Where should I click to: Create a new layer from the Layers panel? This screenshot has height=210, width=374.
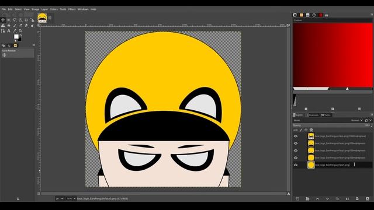click(297, 198)
